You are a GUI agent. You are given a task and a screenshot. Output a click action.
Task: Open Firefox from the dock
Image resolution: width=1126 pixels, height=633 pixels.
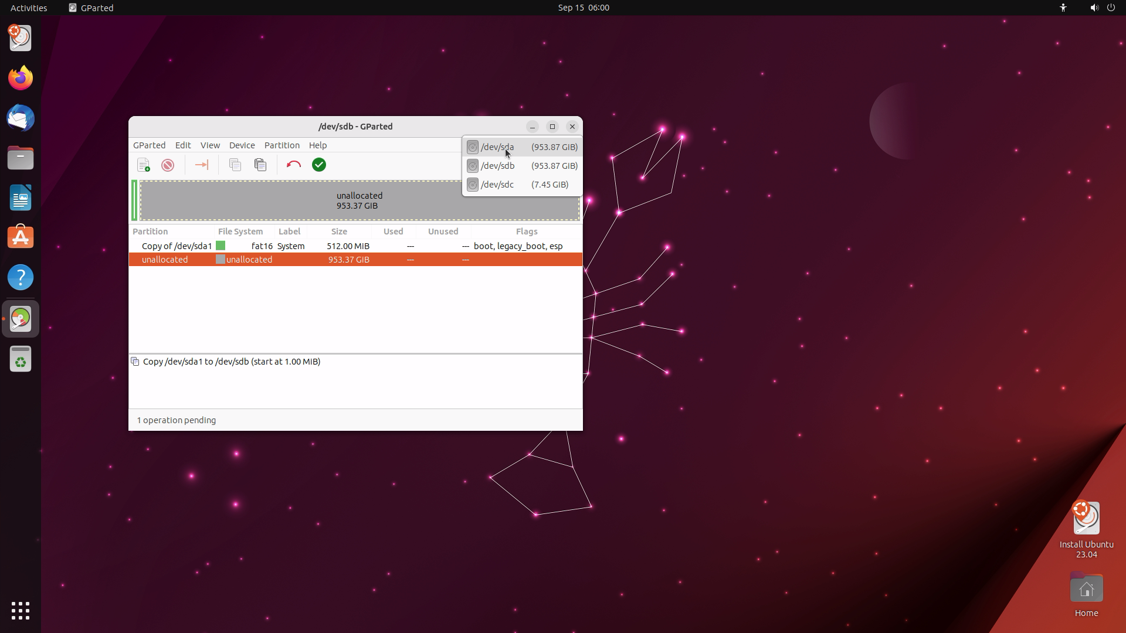[x=21, y=78]
